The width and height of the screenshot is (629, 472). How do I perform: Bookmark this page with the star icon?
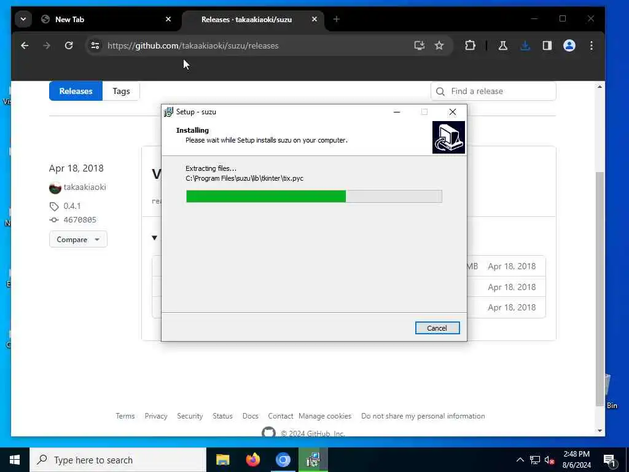tap(439, 45)
